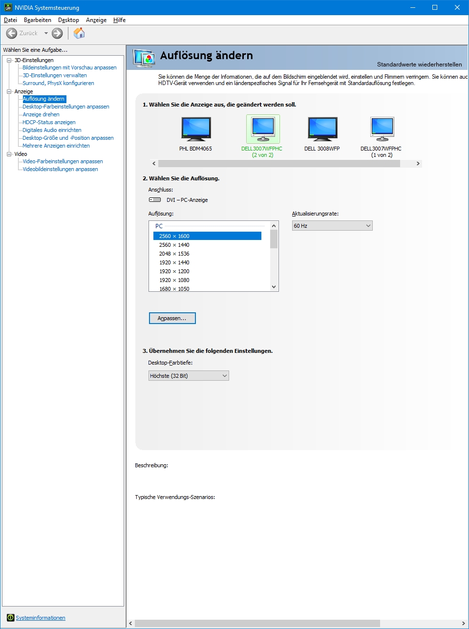Open the Aktualisierungsrate 60 Hz dropdown
Screen dimensions: 469x629
tap(332, 226)
